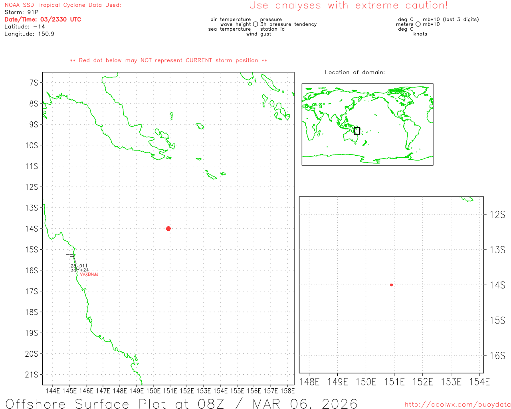The height and width of the screenshot is (409, 511).
Task: Click the station circle above VVXBNJJ label
Action: point(78,268)
